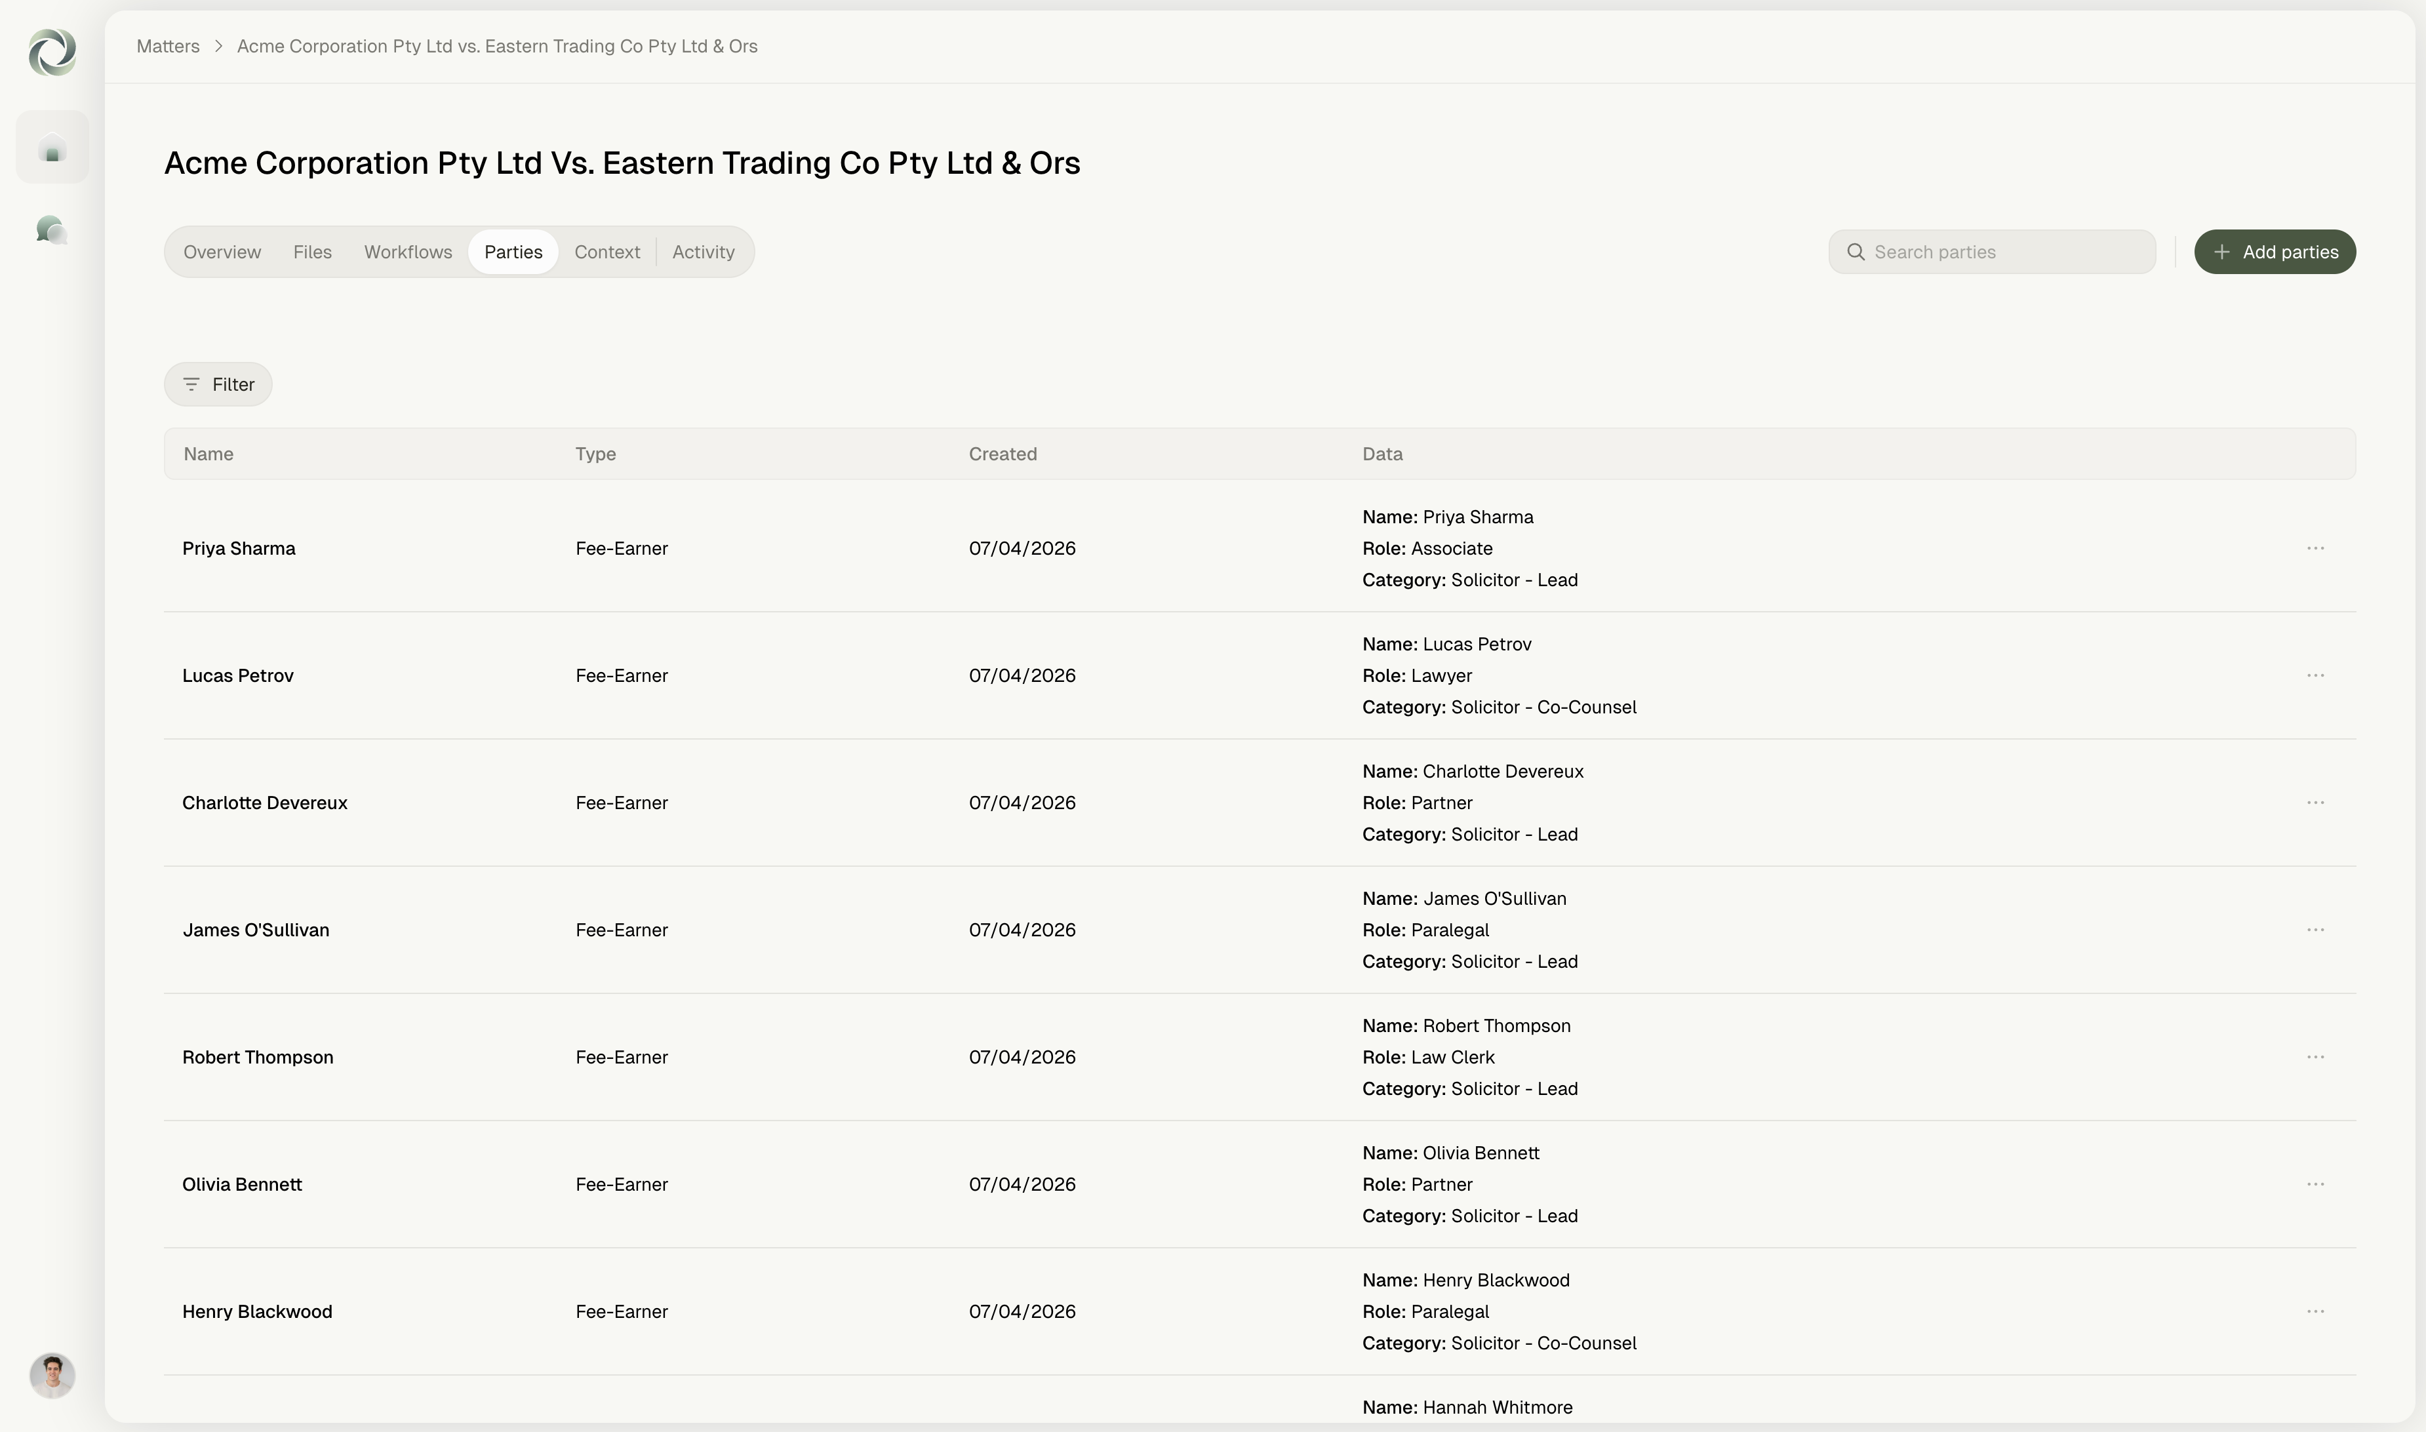
Task: Open the home icon in the sidebar
Action: 52,148
